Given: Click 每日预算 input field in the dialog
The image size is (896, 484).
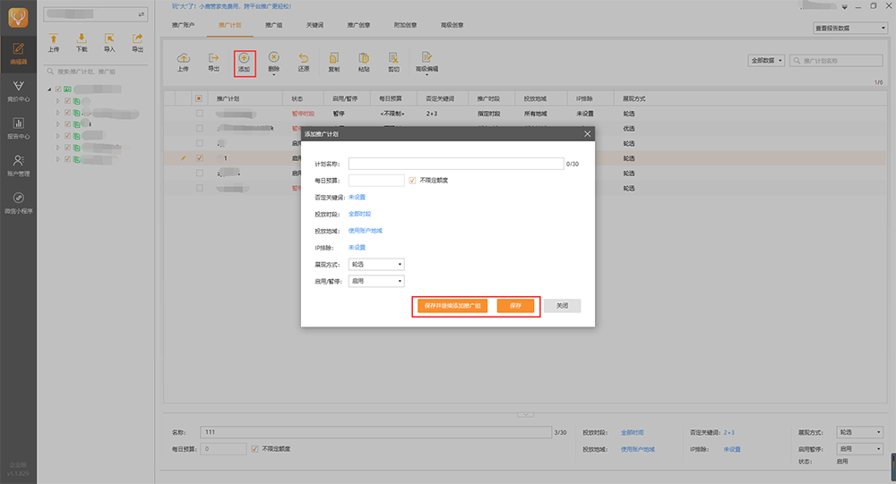Looking at the screenshot, I should point(376,181).
